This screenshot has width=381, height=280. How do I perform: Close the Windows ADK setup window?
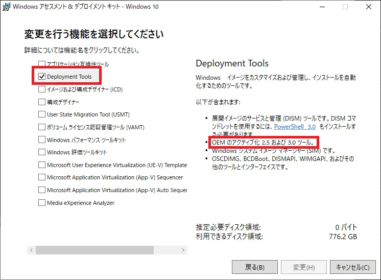pyautogui.click(x=369, y=7)
